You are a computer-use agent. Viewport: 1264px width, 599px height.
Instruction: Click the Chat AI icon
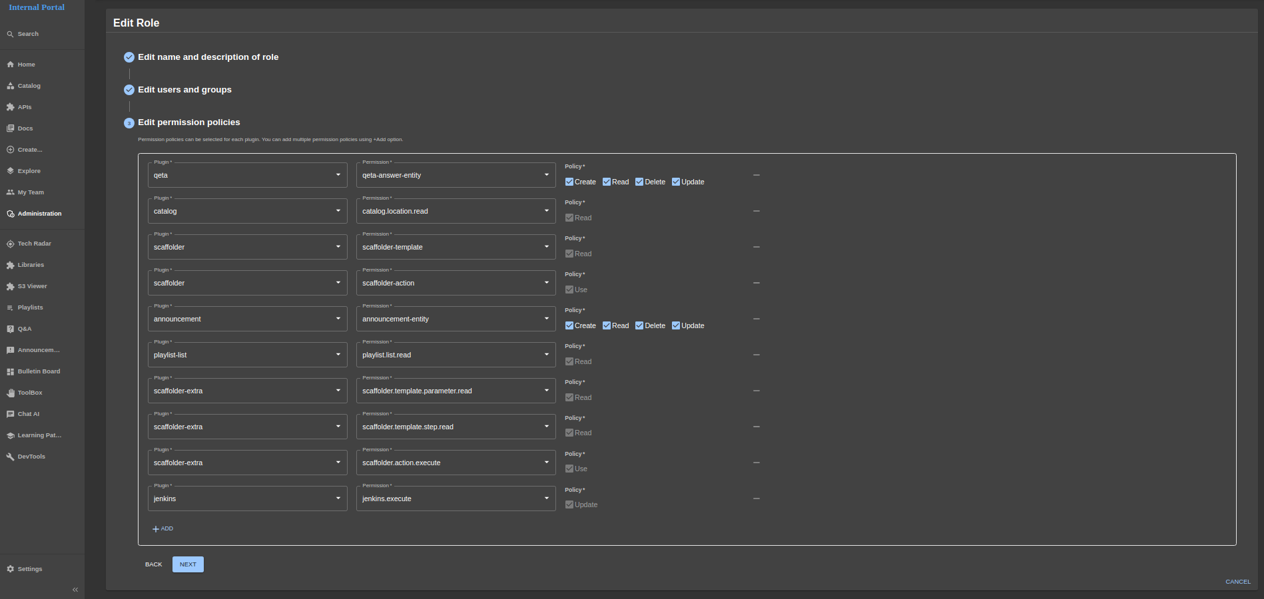tap(10, 415)
